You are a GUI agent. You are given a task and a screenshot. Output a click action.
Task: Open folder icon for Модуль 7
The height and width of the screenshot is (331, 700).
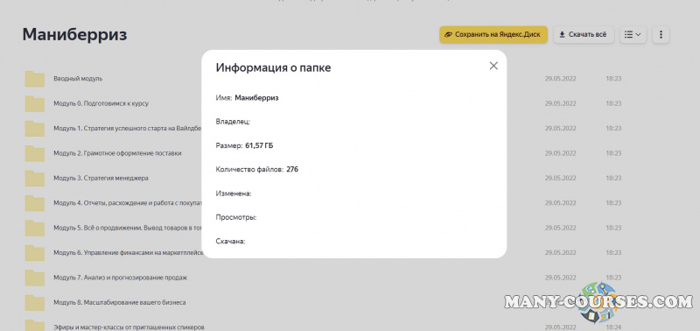point(35,278)
